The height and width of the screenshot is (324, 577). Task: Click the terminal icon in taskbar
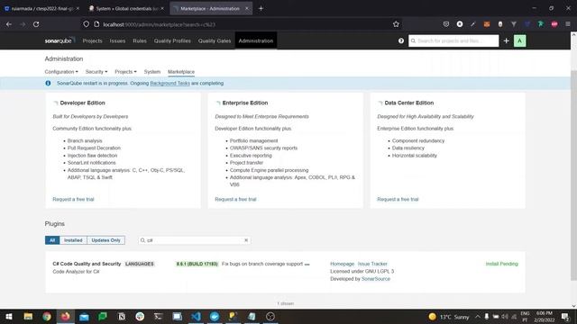tap(159, 316)
